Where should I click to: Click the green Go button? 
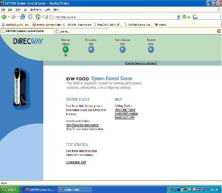click(186, 17)
